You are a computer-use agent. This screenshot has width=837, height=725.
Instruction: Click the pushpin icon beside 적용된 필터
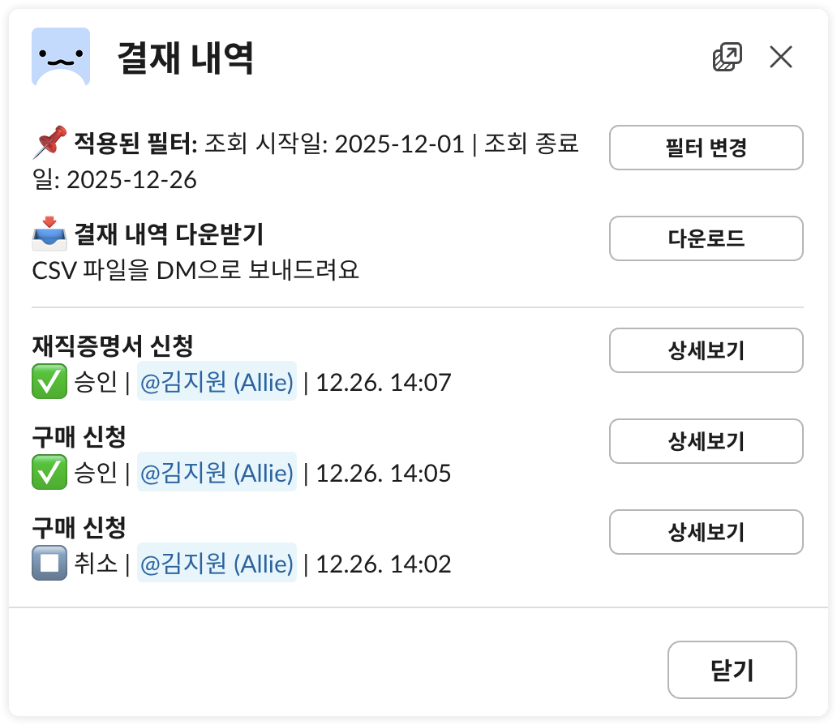point(49,139)
